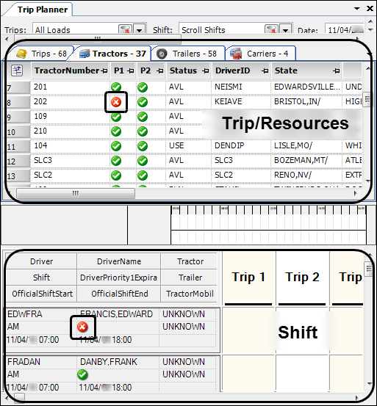The height and width of the screenshot is (406, 377).
Task: Click red X priority icon for Edward Francis shift
Action: (x=82, y=327)
